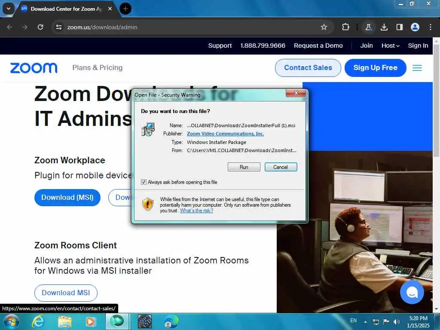
Task: Show hidden tray icons arrow
Action: click(x=365, y=321)
